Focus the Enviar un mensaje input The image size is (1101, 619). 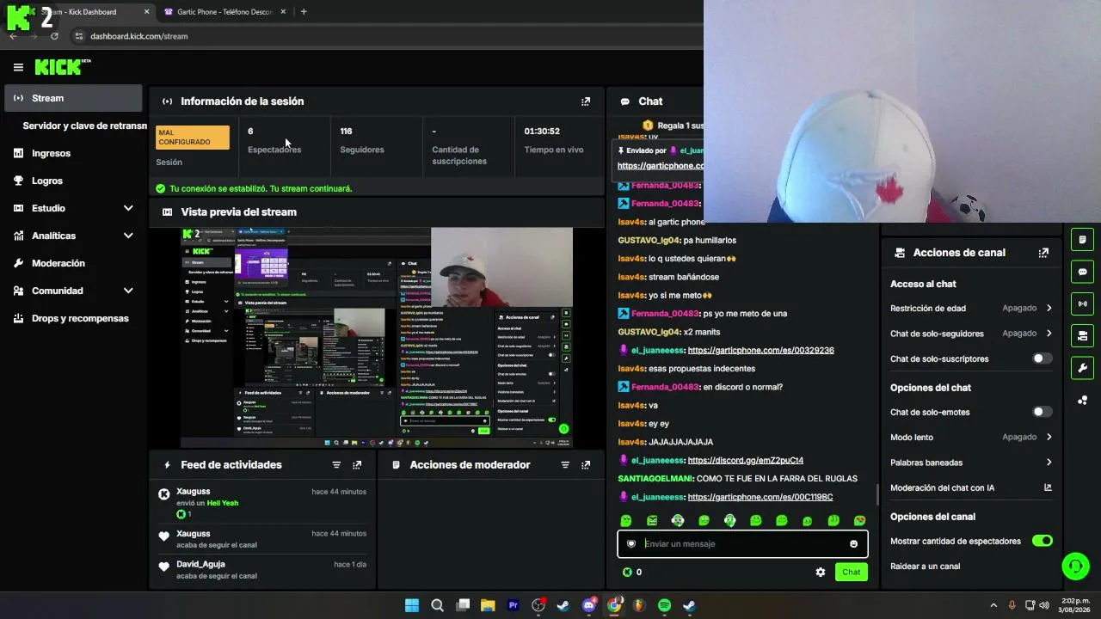click(x=742, y=544)
